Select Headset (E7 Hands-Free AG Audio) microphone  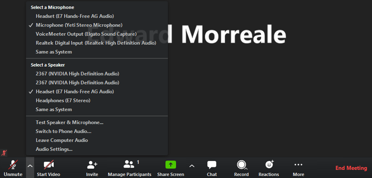74,16
